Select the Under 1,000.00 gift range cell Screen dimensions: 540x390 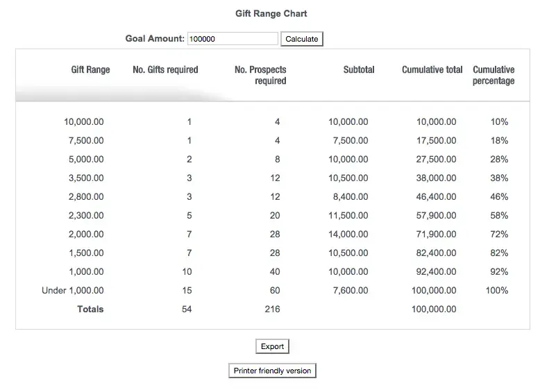click(x=73, y=290)
